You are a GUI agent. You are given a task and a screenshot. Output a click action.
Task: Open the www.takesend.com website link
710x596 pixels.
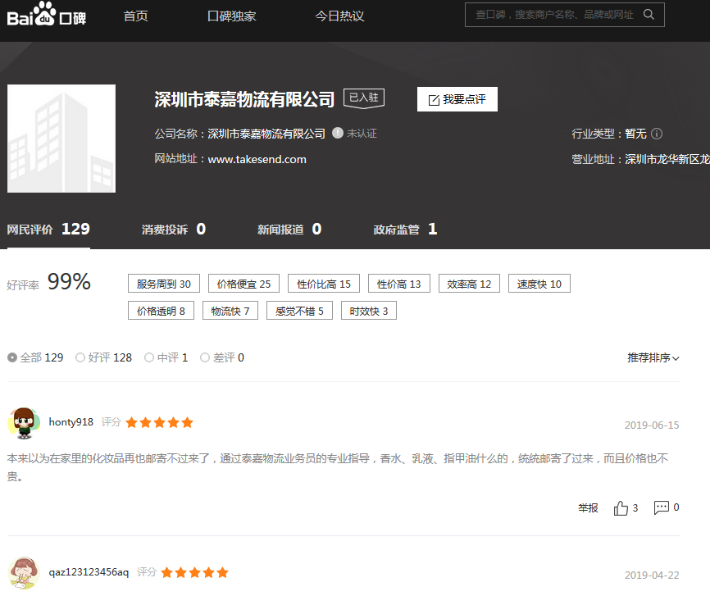257,159
